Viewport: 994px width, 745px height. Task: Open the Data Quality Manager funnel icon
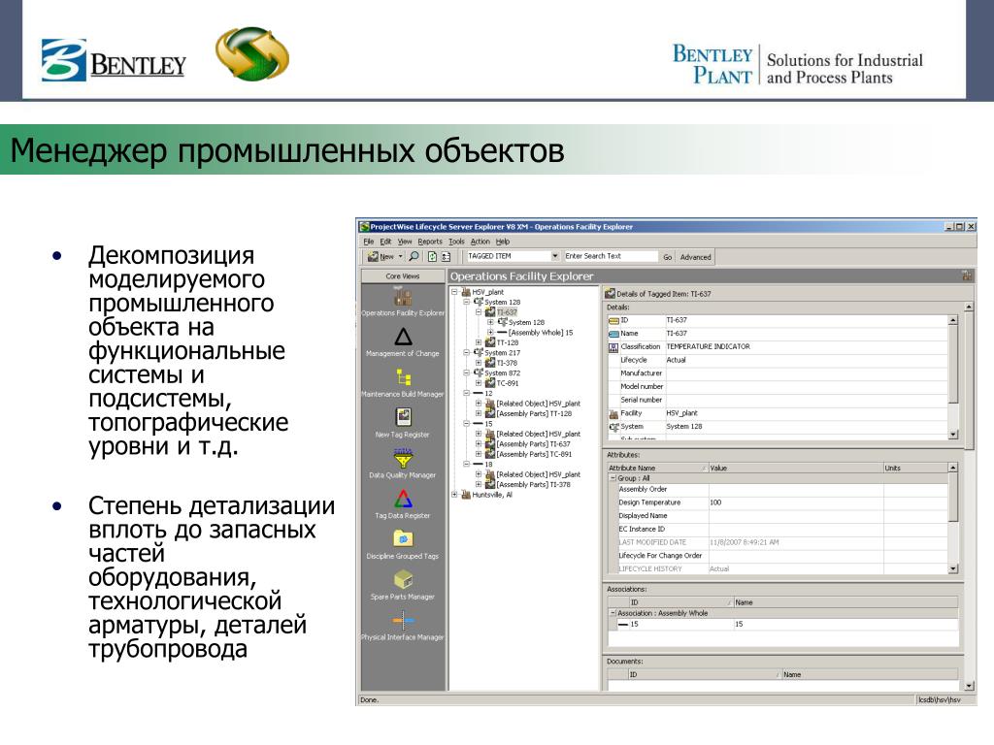click(x=403, y=458)
